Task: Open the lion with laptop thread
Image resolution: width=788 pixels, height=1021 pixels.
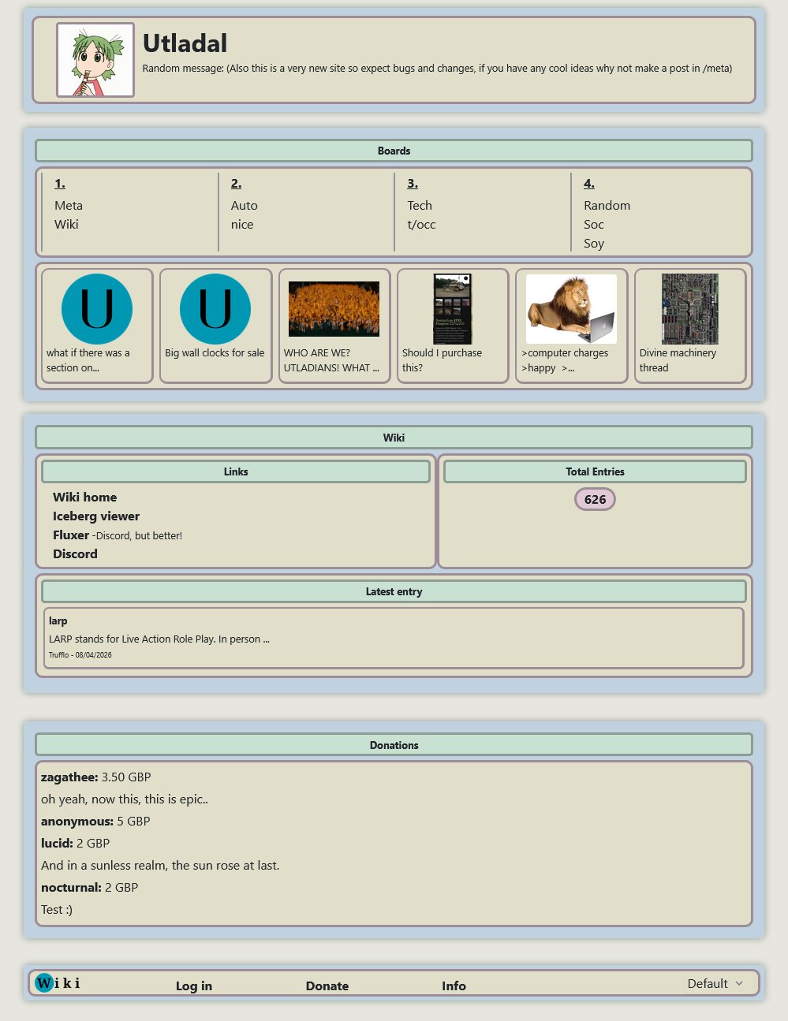Action: (x=571, y=309)
